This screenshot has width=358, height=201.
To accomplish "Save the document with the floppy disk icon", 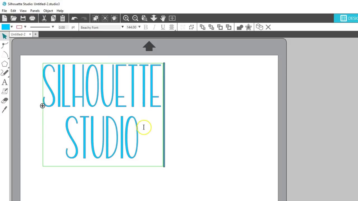I will (x=23, y=18).
